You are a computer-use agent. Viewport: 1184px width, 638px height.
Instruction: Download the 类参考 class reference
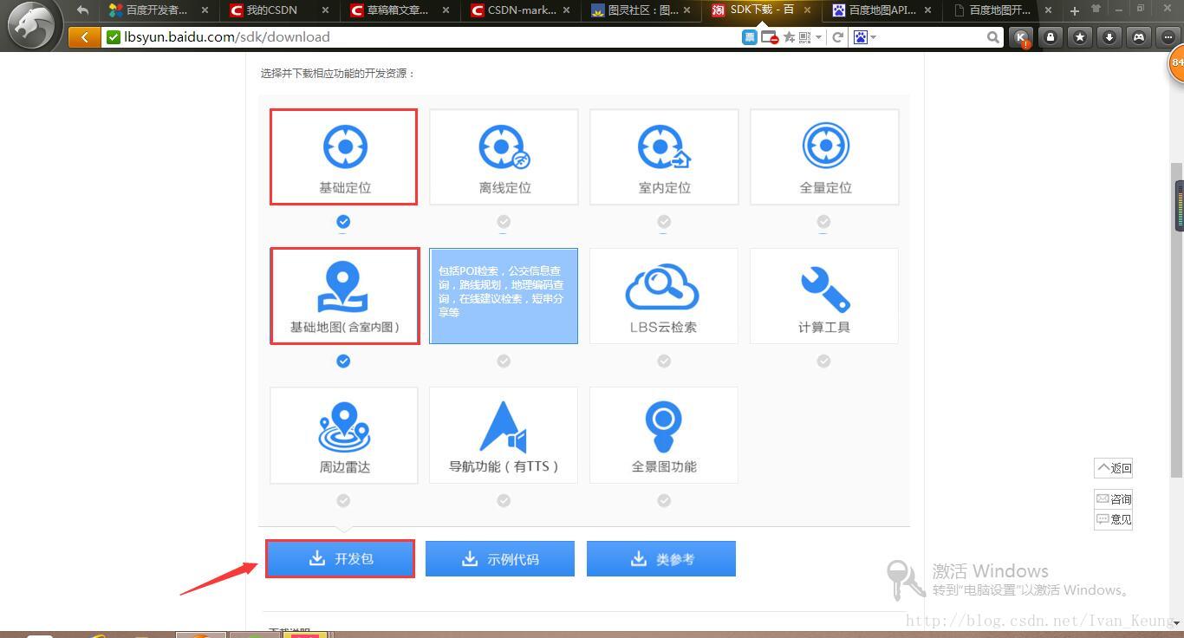coord(661,559)
